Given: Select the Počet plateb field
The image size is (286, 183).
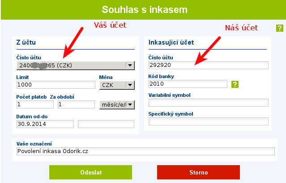Looking at the screenshot, I should (x=35, y=104).
